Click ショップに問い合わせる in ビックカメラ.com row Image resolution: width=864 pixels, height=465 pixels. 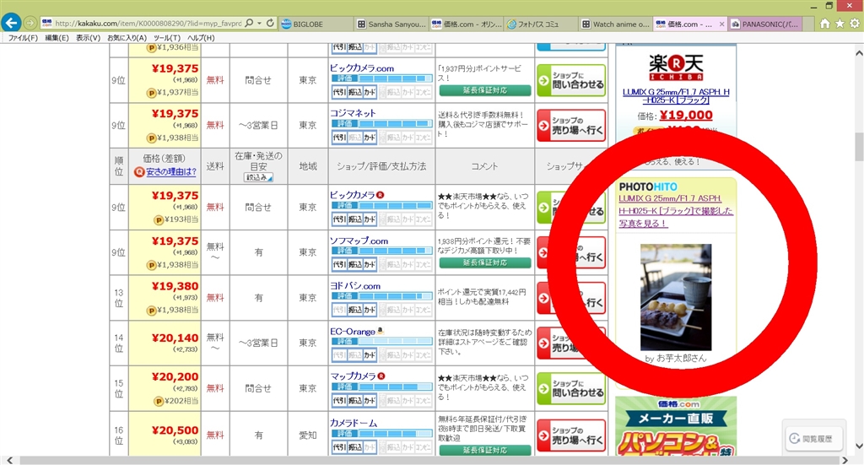[x=572, y=80]
